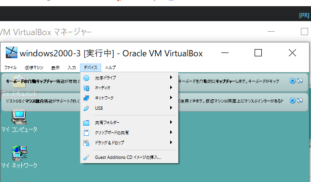Open the 仮想マシン menu

pos(34,68)
